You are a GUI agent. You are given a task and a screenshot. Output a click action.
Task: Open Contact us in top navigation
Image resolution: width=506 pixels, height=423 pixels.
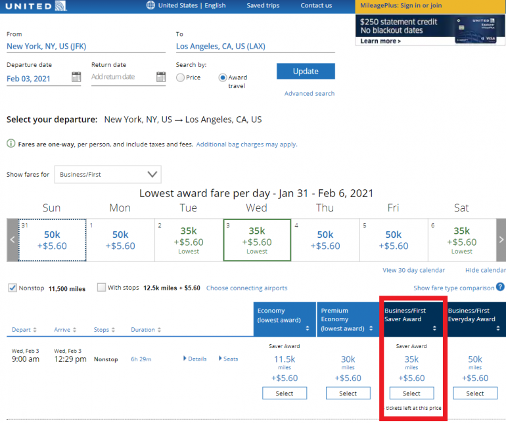click(316, 6)
